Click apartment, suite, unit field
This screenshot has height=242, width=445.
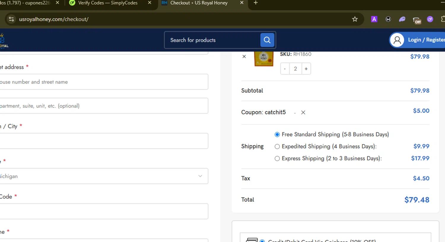(x=104, y=106)
